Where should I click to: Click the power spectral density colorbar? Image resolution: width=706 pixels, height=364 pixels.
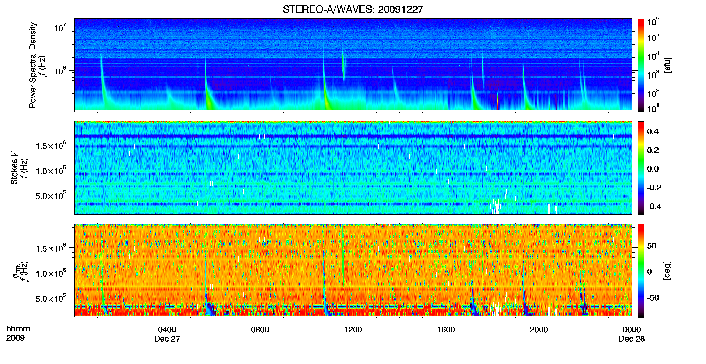coord(641,65)
